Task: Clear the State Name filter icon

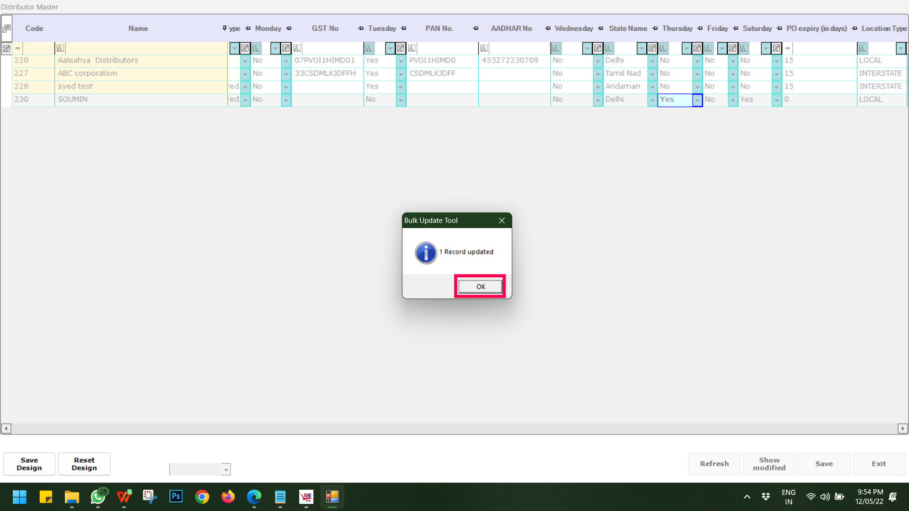Action: coord(652,48)
